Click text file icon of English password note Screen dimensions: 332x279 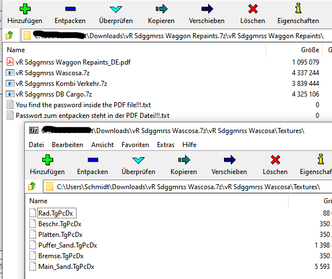click(x=10, y=104)
